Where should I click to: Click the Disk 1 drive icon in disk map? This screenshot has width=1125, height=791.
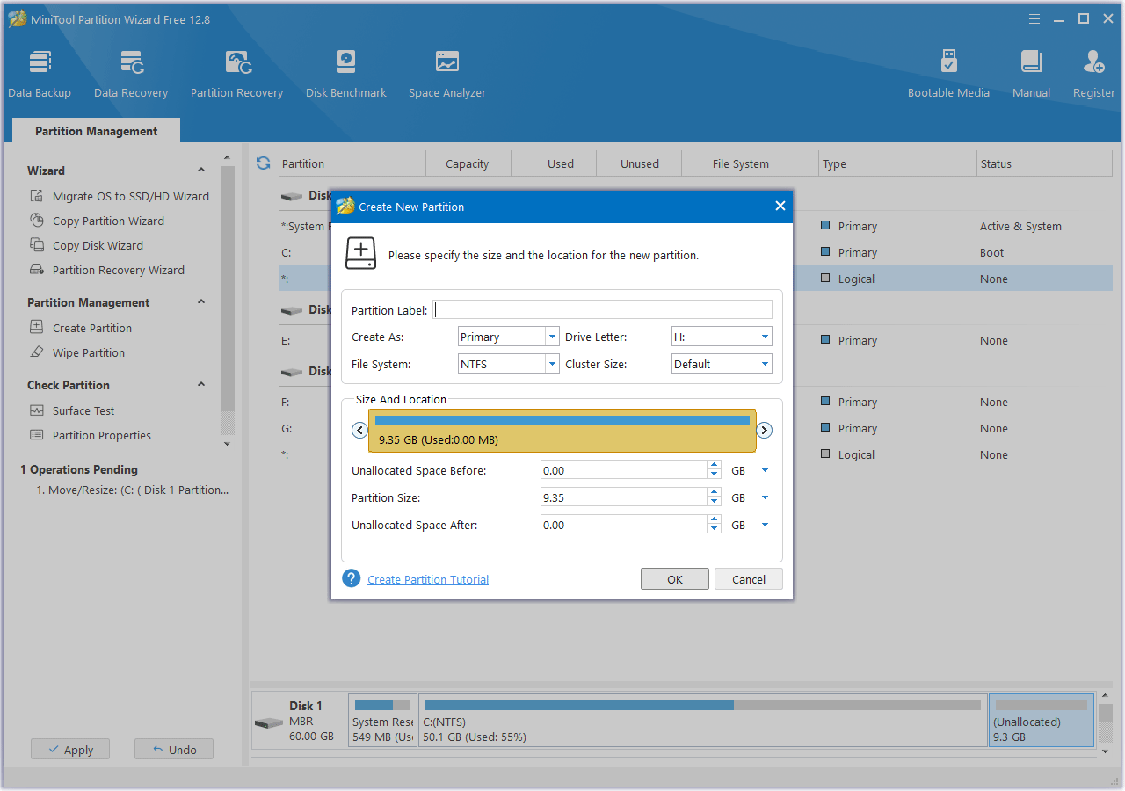point(269,722)
